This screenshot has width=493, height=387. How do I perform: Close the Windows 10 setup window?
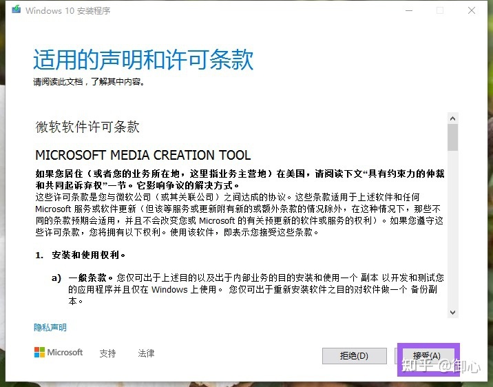[471, 11]
